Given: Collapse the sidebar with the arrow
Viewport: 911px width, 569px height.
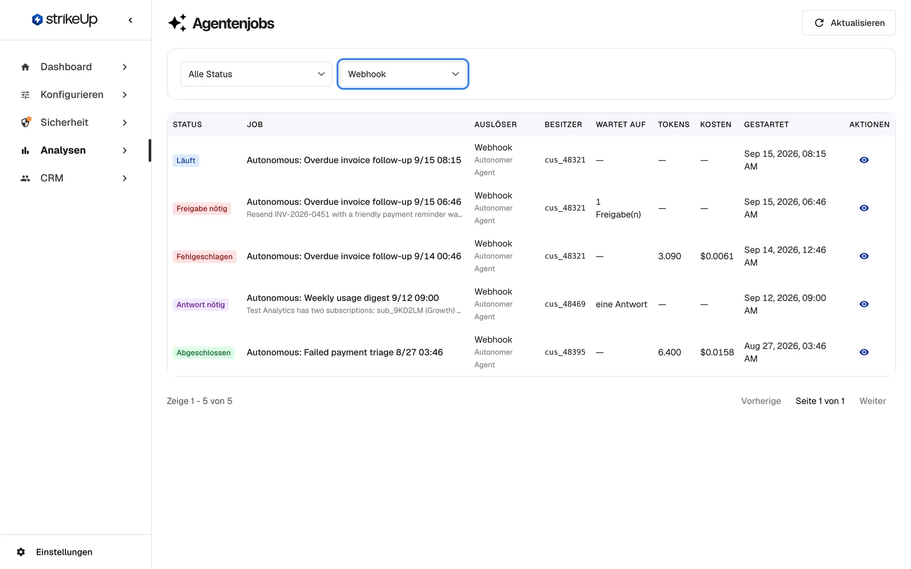Looking at the screenshot, I should (x=131, y=20).
